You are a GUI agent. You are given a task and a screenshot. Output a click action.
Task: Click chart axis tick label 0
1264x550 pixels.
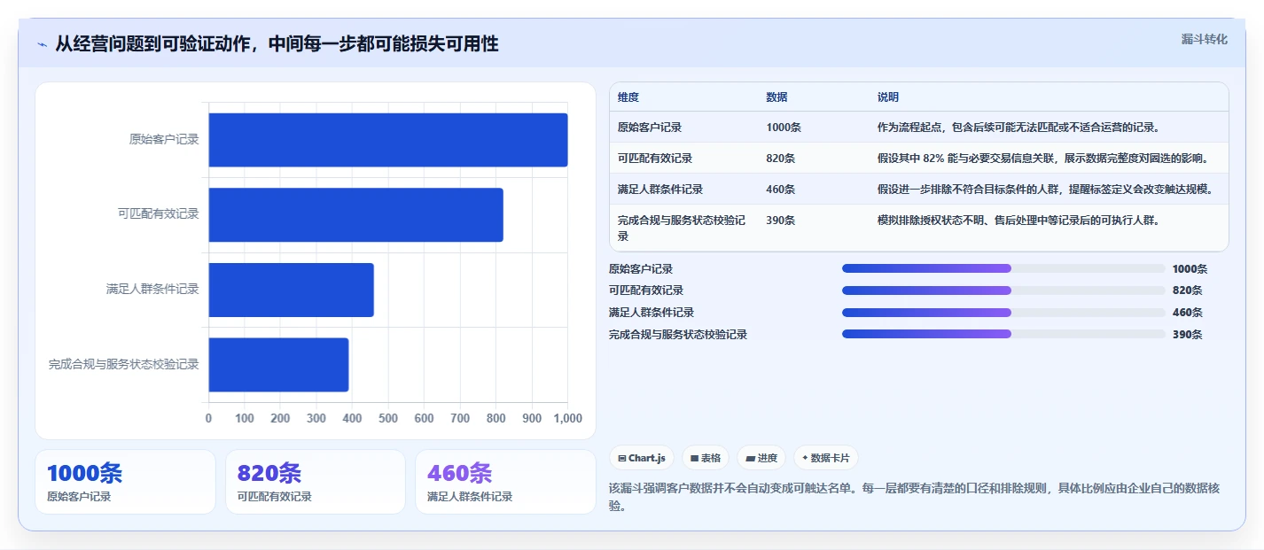[209, 418]
